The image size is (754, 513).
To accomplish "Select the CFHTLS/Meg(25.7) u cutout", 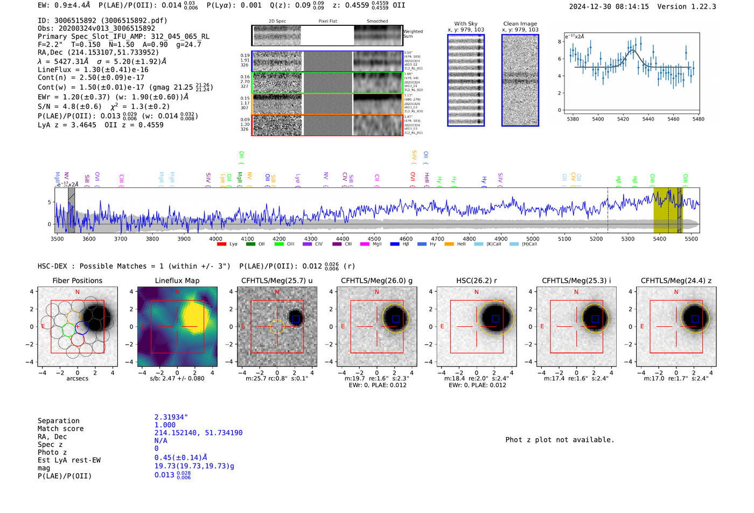I will tap(277, 327).
